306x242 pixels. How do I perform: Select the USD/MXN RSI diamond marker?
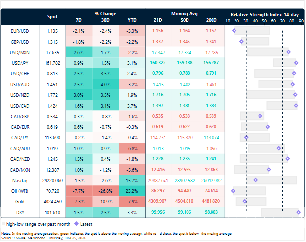(289, 52)
